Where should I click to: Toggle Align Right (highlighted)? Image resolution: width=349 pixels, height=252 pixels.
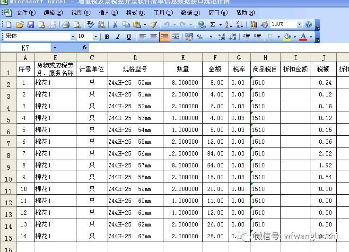[x=165, y=37]
